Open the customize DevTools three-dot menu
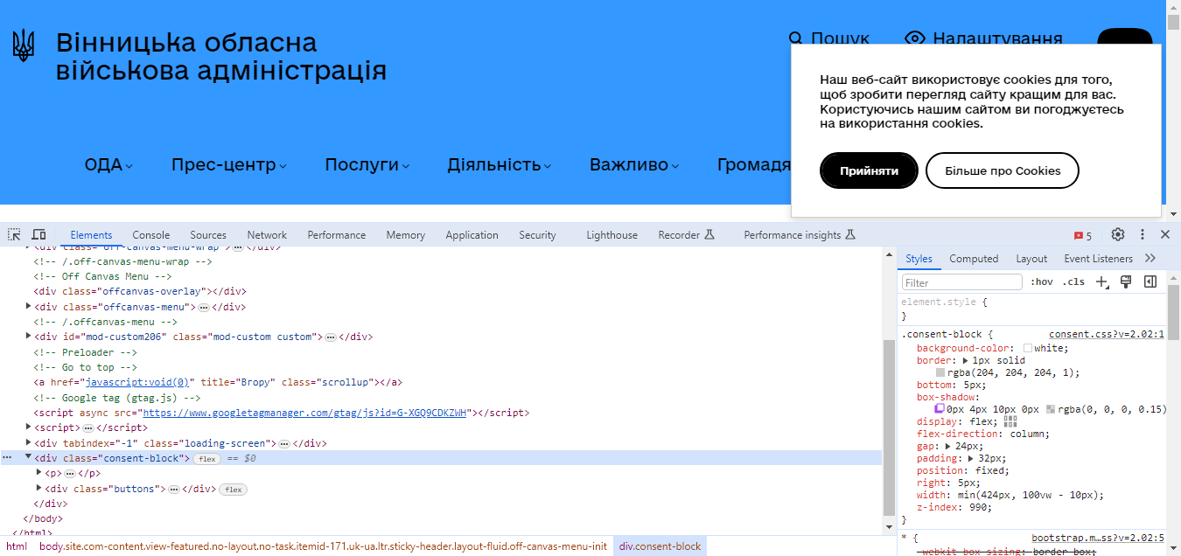This screenshot has height=556, width=1181. point(1143,234)
